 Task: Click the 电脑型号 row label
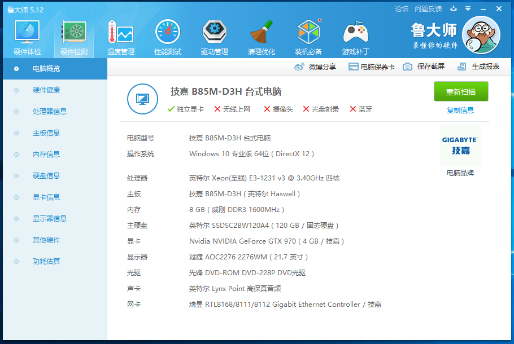pos(140,138)
